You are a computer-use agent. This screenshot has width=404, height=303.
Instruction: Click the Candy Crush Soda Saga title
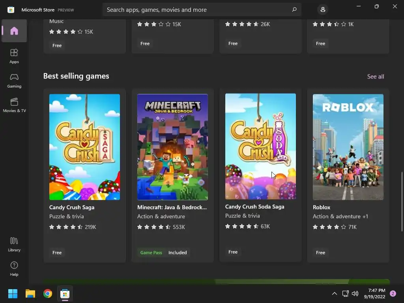click(x=254, y=207)
